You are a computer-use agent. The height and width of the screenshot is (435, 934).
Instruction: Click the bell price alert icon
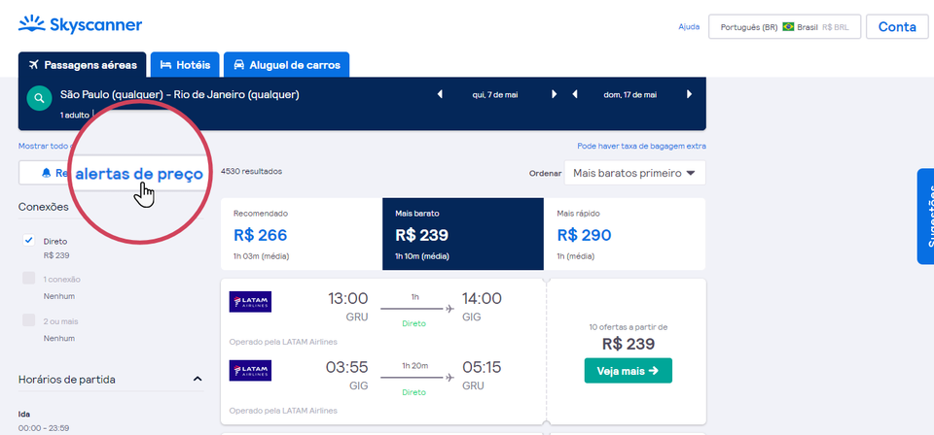pyautogui.click(x=47, y=173)
